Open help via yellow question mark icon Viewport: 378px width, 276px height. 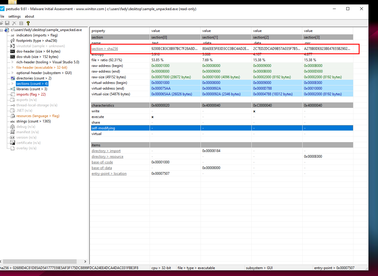click(x=28, y=23)
